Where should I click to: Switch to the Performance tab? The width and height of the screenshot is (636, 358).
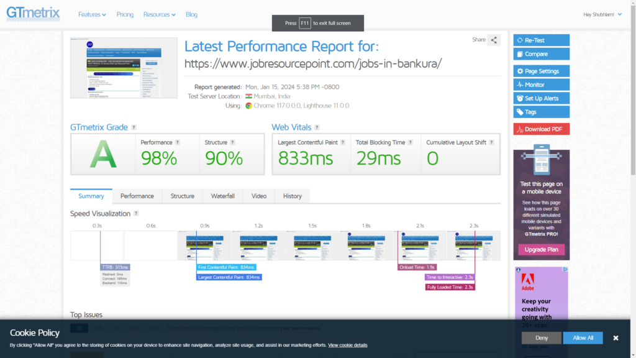tap(137, 196)
